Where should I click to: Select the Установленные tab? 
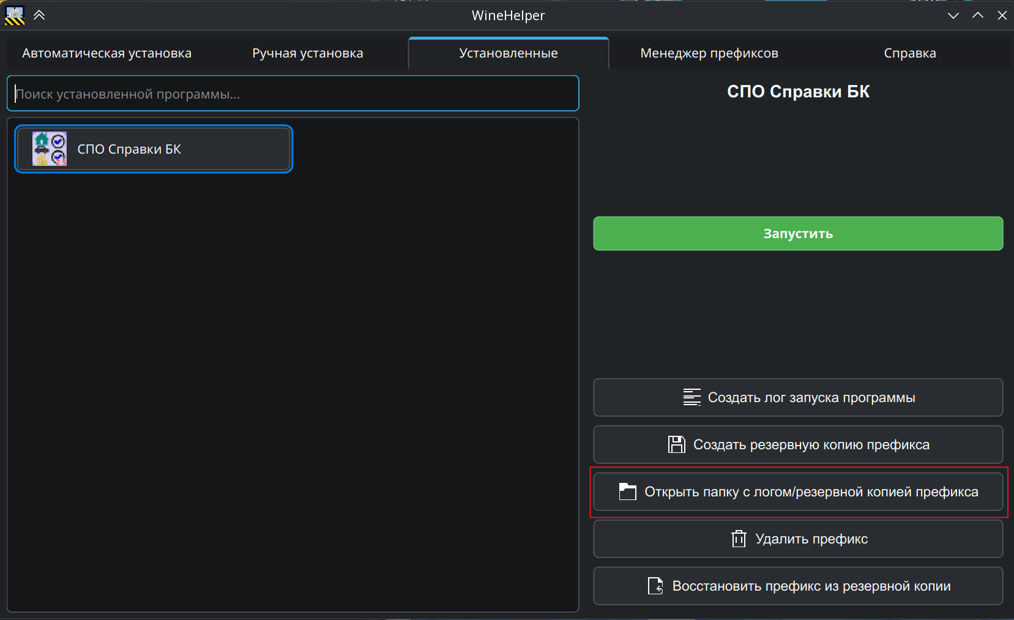(508, 53)
